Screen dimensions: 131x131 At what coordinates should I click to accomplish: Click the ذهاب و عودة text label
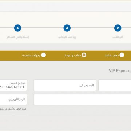click(72, 55)
